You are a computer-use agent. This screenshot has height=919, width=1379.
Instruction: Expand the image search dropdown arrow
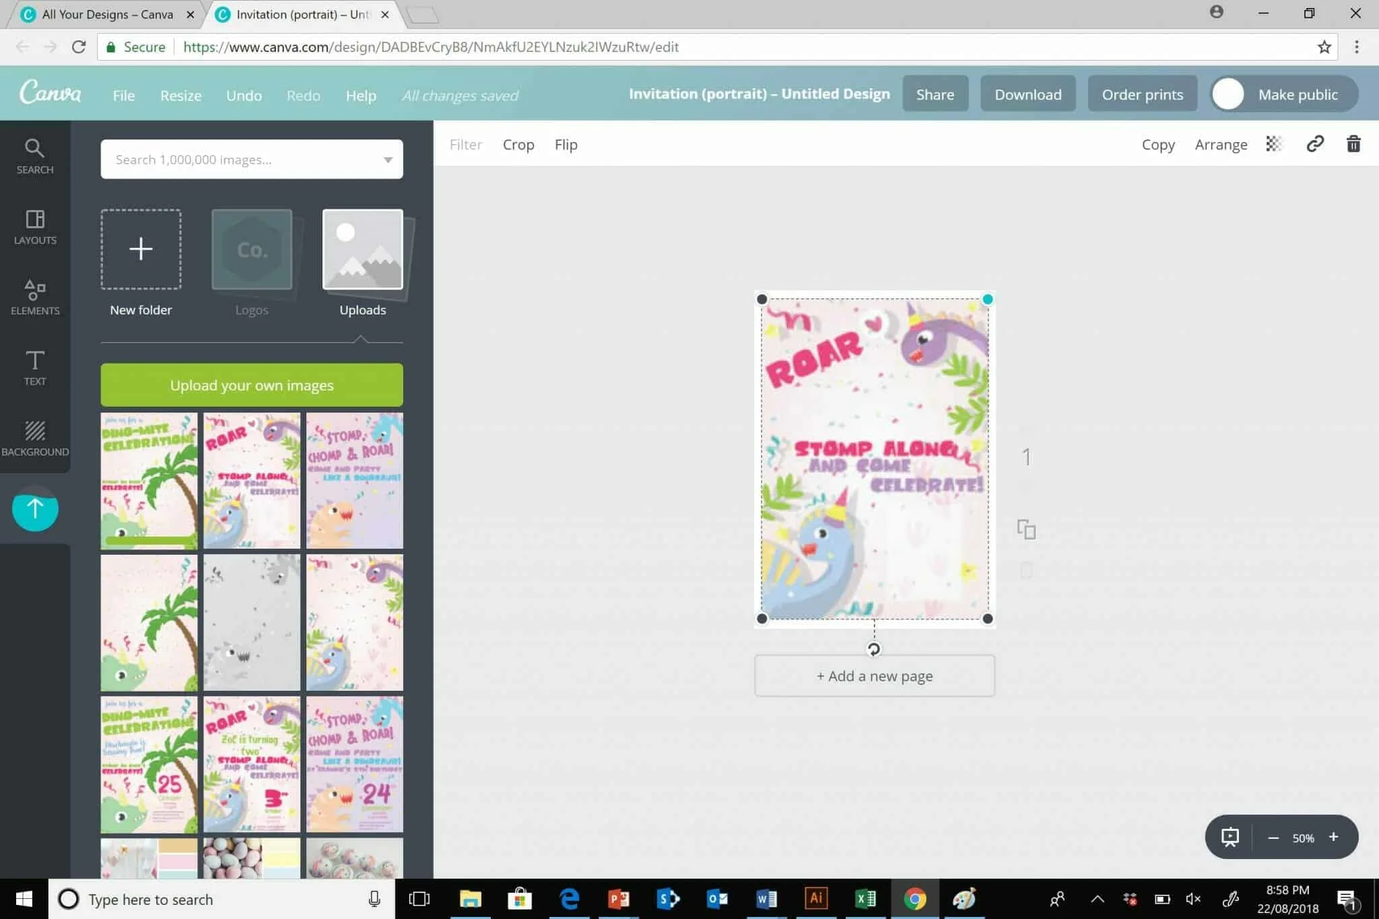point(388,160)
